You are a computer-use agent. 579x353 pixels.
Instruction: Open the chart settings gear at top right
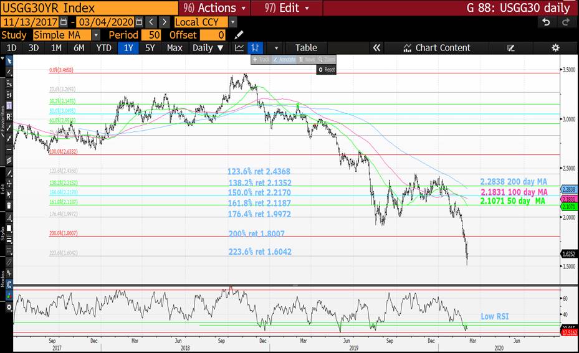pyautogui.click(x=555, y=47)
